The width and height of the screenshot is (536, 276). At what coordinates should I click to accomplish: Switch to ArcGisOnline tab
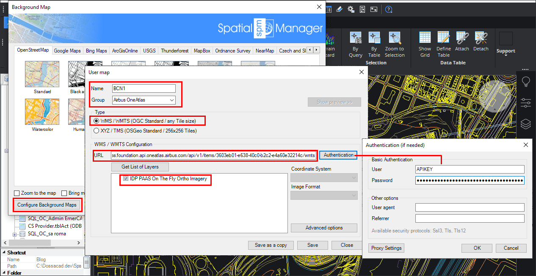coord(125,51)
